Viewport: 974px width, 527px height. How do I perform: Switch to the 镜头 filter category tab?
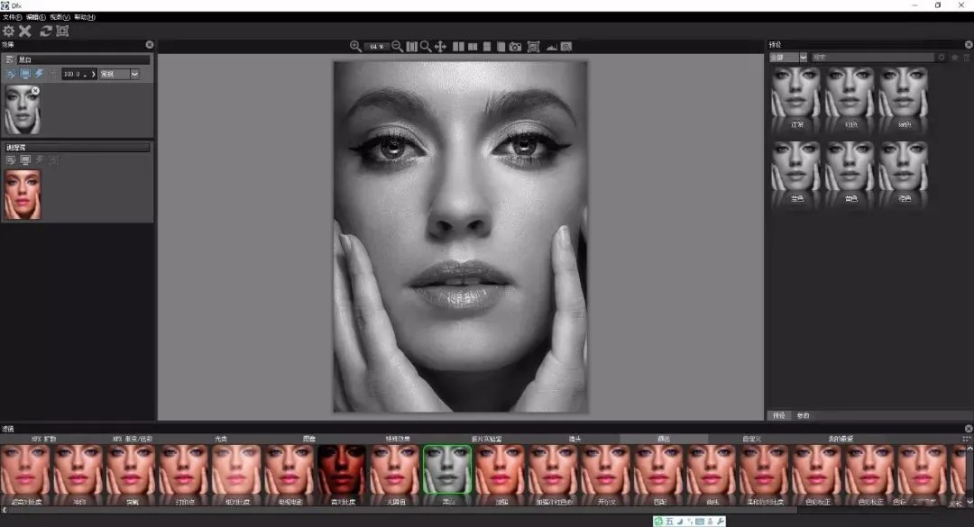pyautogui.click(x=574, y=439)
